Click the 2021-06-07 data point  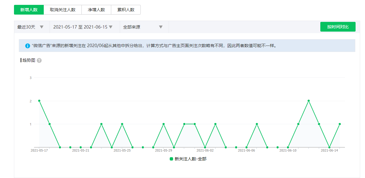257,124
